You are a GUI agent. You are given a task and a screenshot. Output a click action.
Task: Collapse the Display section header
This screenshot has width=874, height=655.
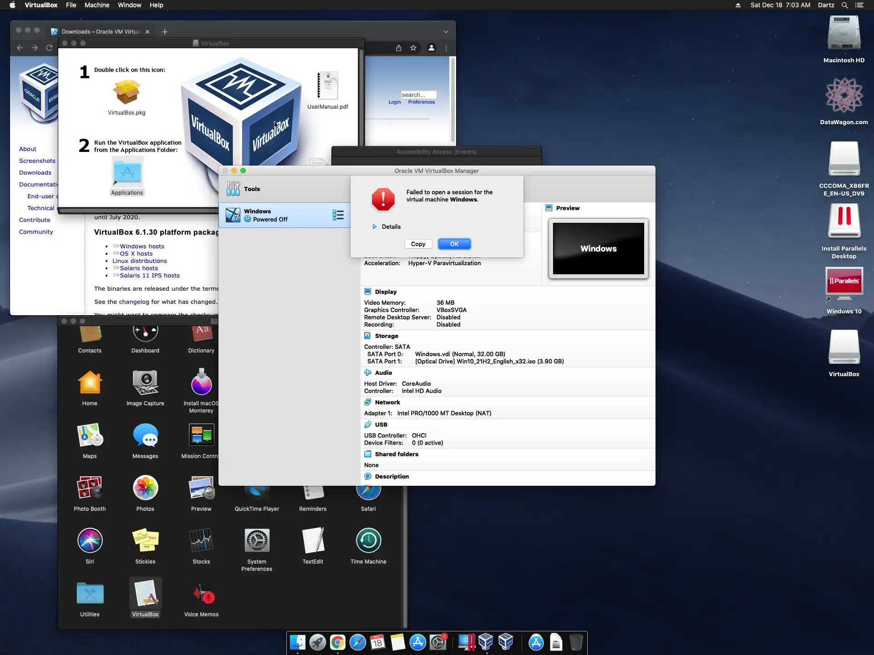click(386, 292)
